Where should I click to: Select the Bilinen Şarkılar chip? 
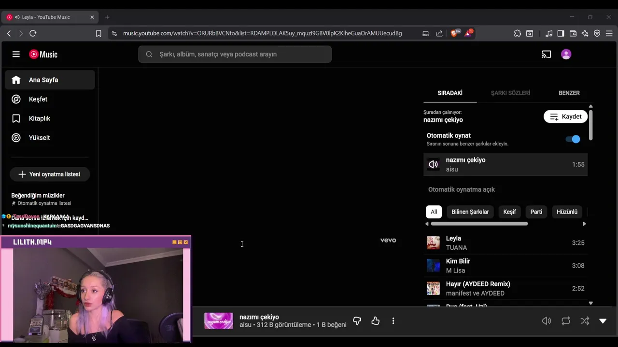(470, 212)
